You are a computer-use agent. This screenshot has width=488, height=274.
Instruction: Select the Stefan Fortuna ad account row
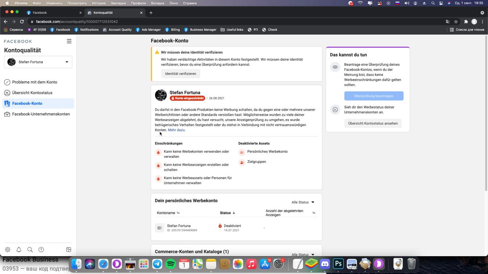pos(236,228)
